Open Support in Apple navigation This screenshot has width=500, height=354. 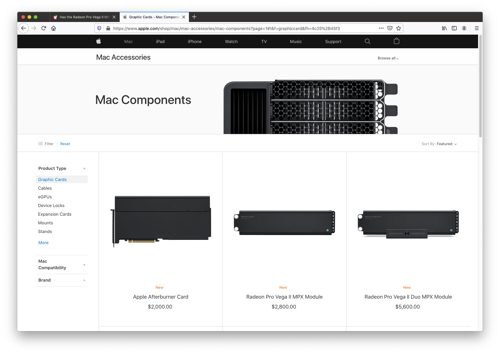(x=333, y=41)
